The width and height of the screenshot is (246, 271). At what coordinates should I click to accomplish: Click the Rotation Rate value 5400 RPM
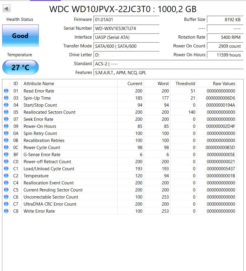(x=225, y=37)
